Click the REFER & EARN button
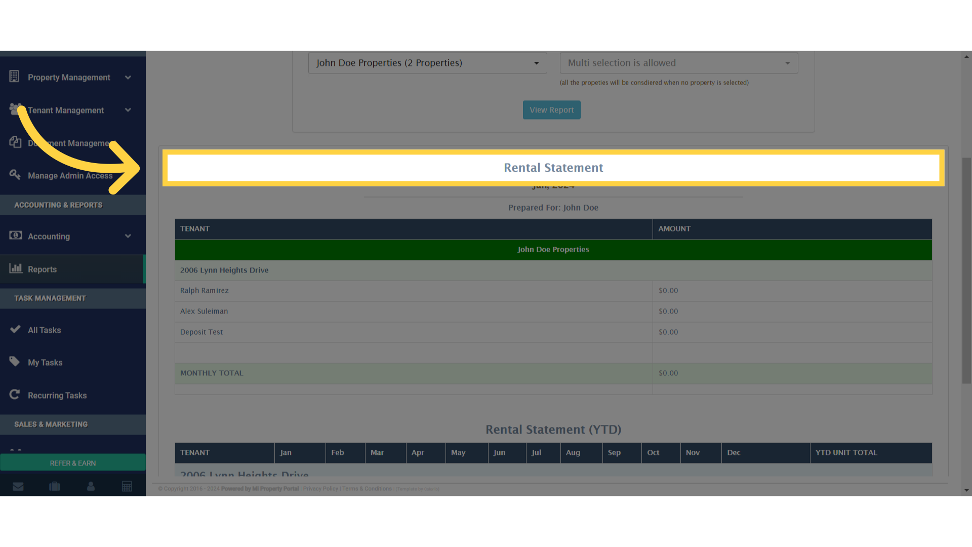972x547 pixels. pos(72,462)
